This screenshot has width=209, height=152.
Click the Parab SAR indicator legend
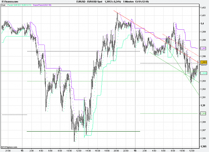pos(19,5)
